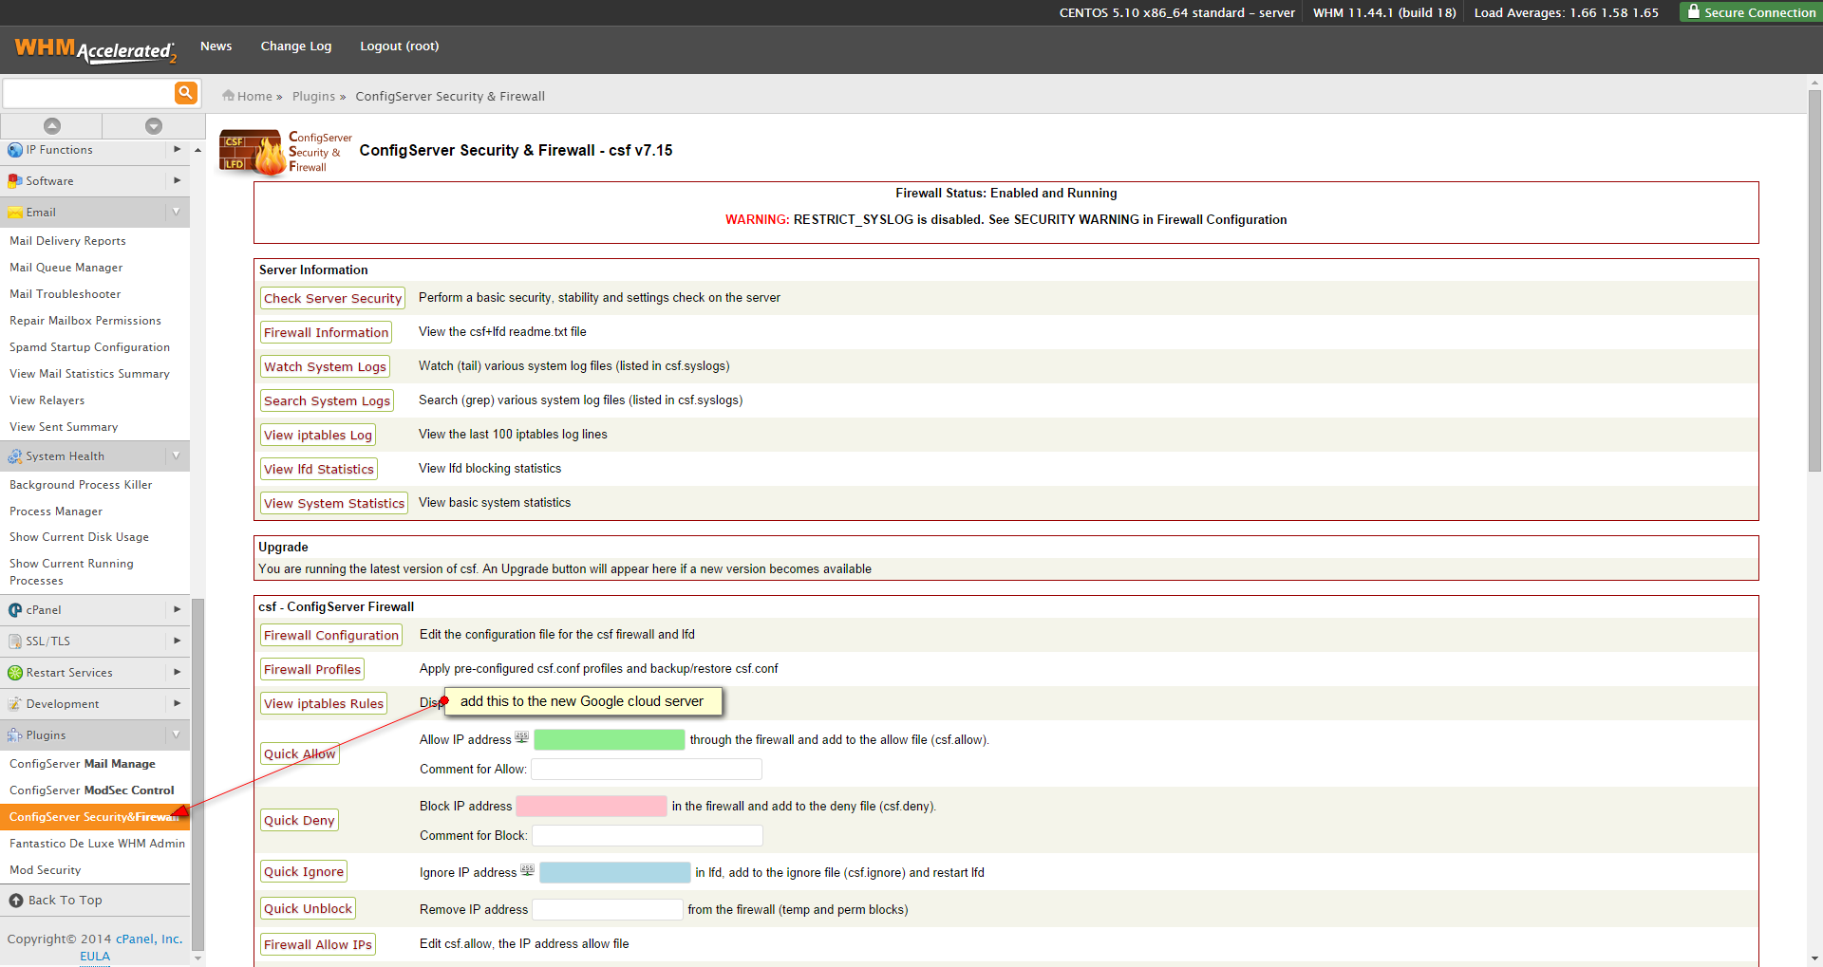The image size is (1823, 967).
Task: Click the Firewall Profiles button
Action: [312, 669]
